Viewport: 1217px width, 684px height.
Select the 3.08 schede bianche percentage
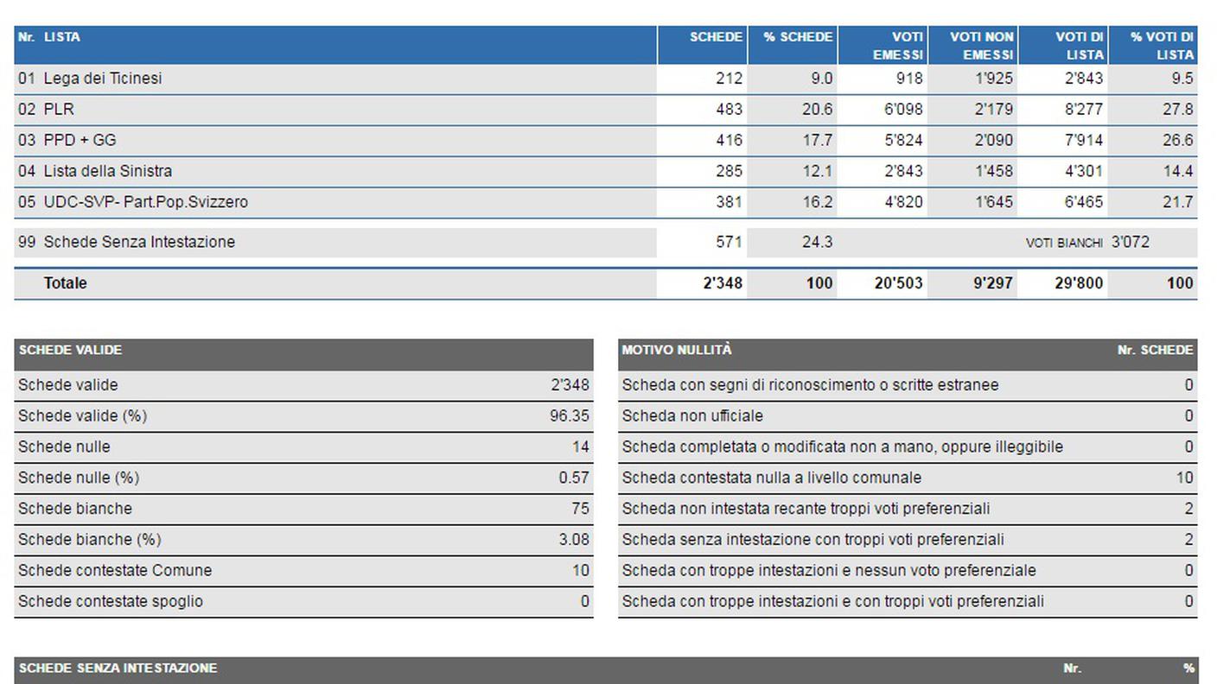(x=574, y=540)
